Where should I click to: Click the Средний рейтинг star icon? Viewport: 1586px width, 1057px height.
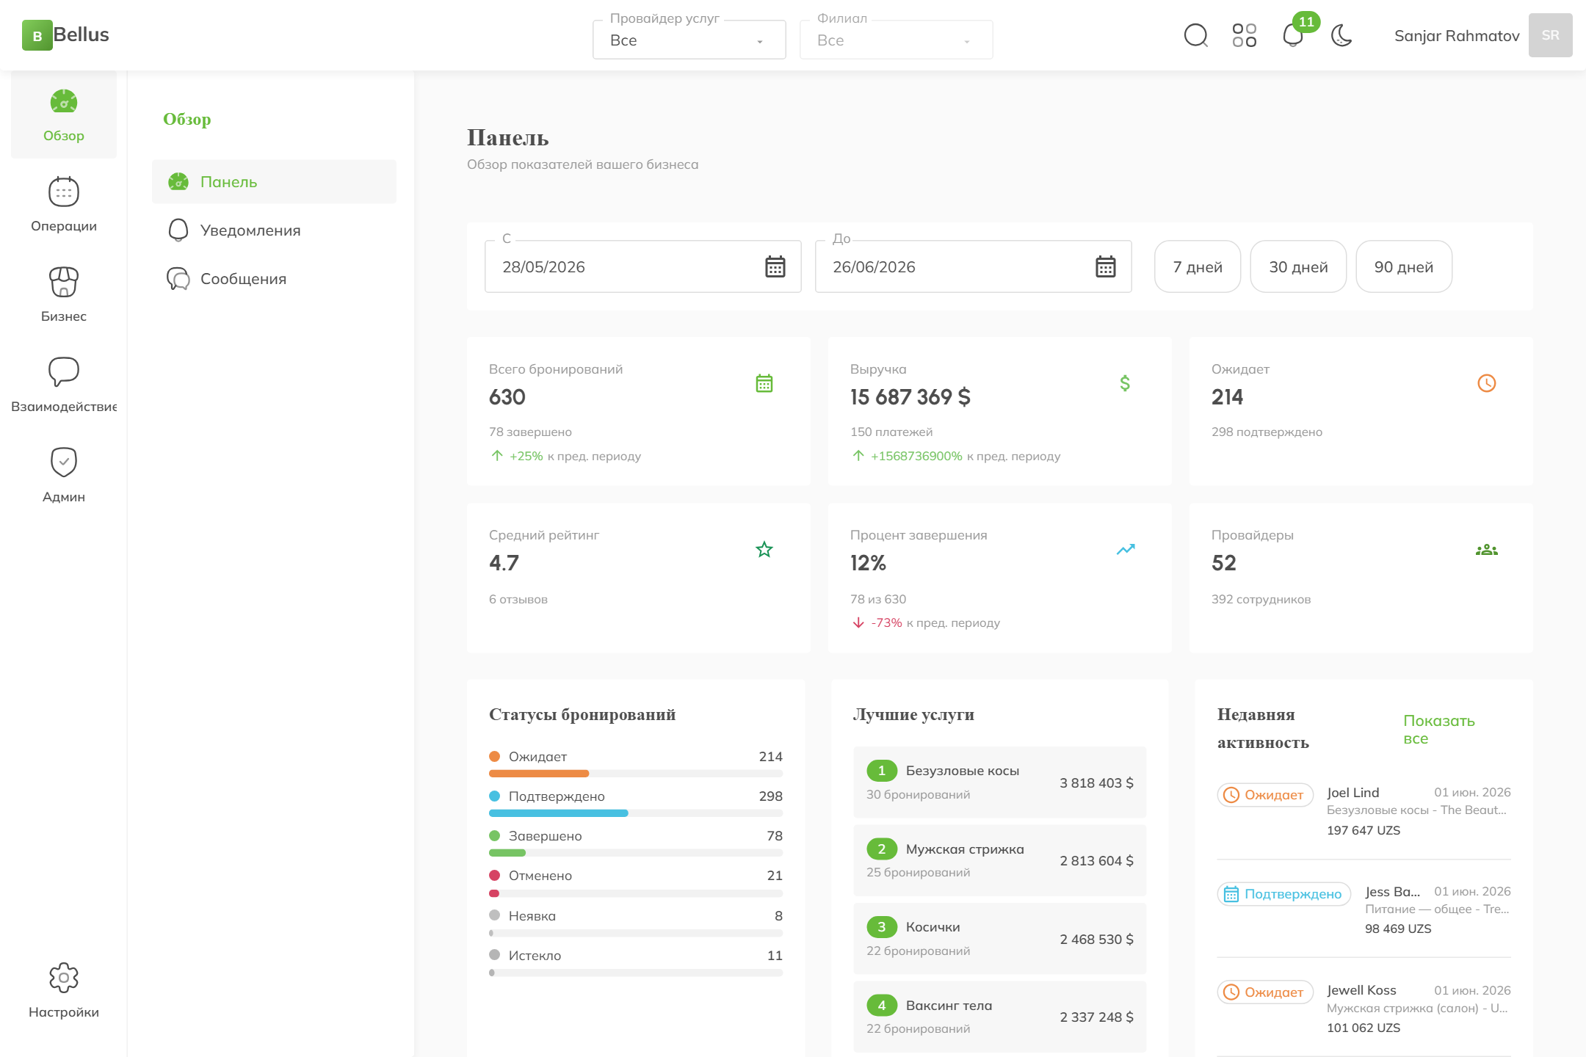coord(764,549)
